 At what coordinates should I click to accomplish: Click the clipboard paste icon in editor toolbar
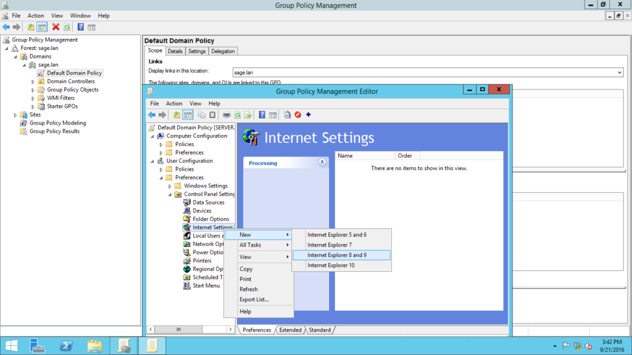(x=212, y=115)
